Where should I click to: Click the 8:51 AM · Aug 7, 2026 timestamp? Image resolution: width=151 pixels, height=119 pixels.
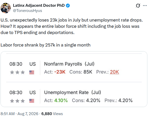tap(19, 114)
